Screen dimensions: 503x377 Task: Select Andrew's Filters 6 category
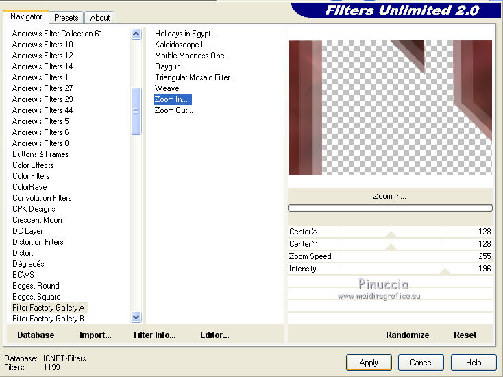(40, 132)
